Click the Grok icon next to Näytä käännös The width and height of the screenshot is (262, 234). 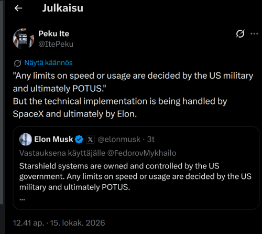[17, 63]
